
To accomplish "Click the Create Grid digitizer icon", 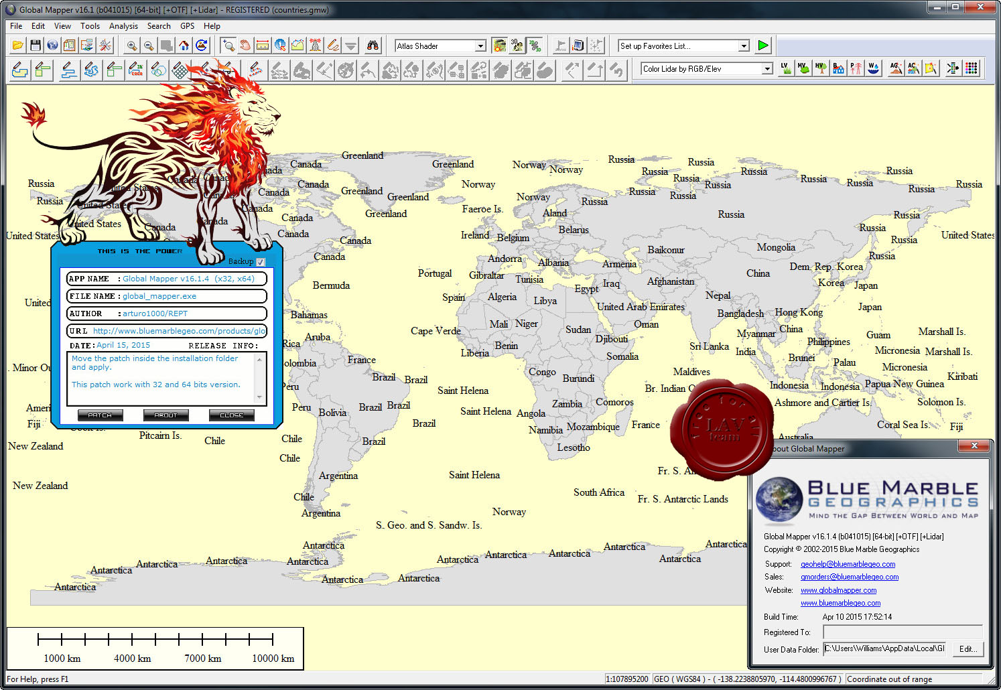I will point(180,69).
